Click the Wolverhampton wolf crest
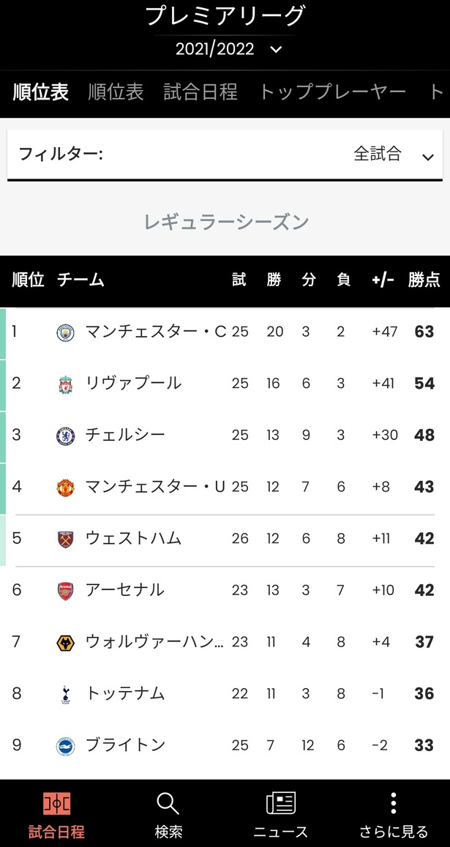 [x=66, y=643]
